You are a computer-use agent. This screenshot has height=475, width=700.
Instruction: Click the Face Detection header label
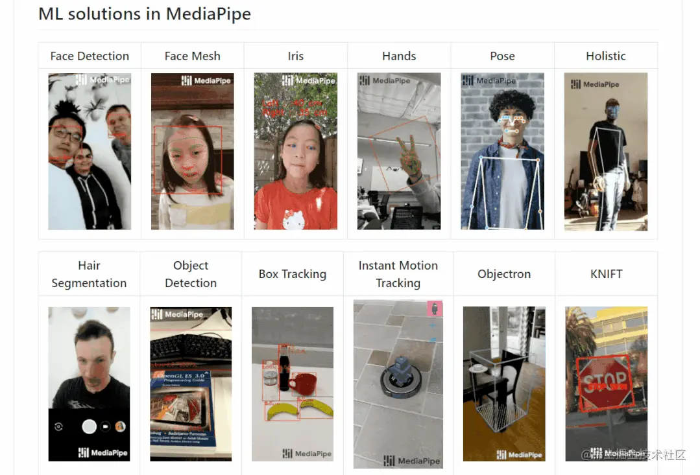(x=90, y=56)
